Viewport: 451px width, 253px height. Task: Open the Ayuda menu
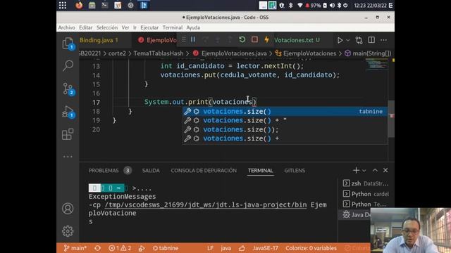click(x=193, y=27)
